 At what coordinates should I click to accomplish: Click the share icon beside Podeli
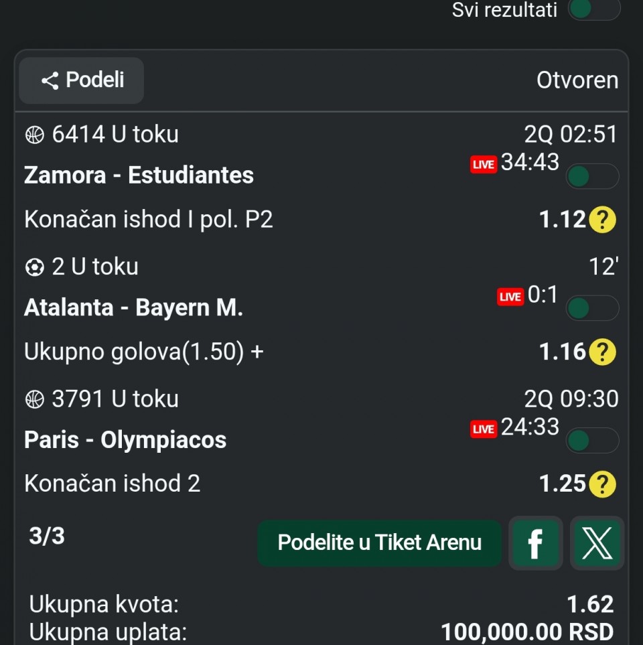pyautogui.click(x=50, y=81)
